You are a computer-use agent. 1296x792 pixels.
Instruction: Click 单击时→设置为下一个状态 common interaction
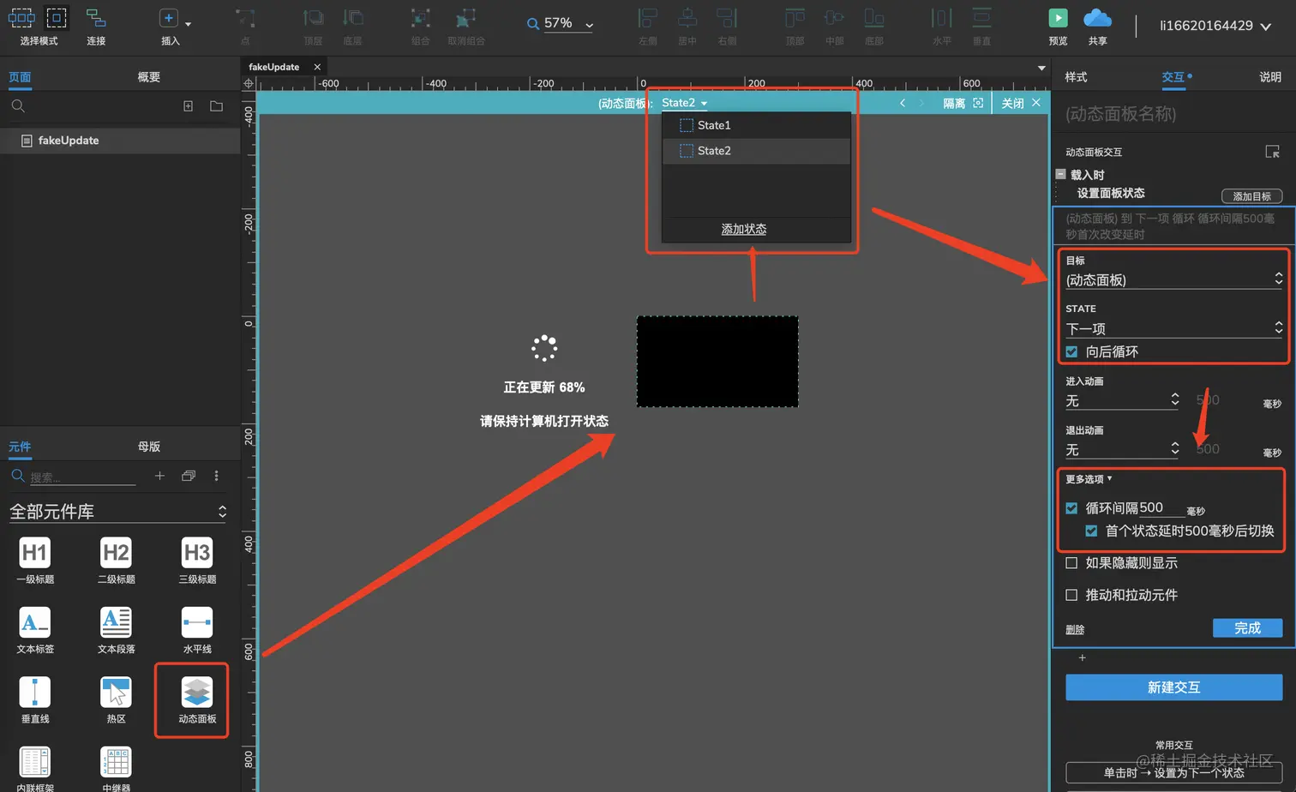[1173, 773]
